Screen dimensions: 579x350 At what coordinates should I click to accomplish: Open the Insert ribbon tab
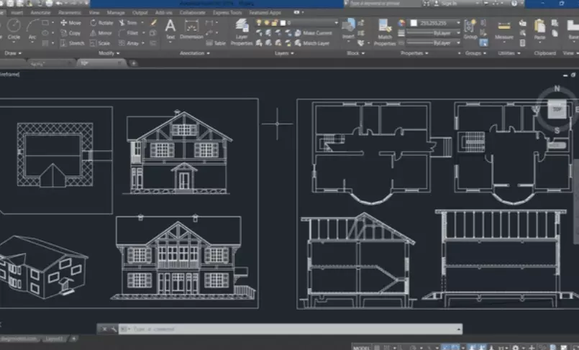point(17,12)
